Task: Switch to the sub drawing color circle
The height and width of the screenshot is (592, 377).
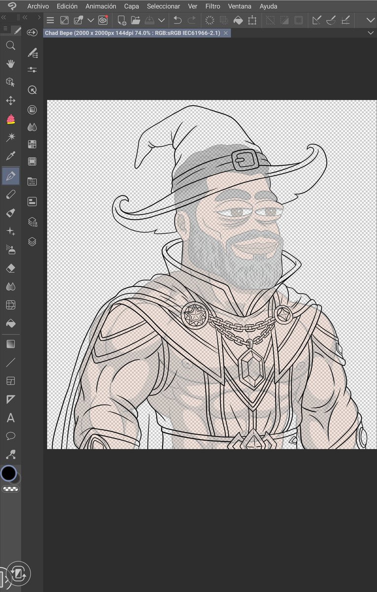Action: (17, 478)
